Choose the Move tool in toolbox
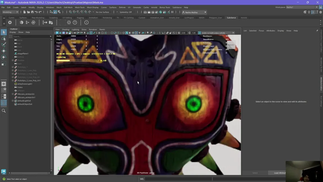The image size is (323, 182). pos(4,51)
